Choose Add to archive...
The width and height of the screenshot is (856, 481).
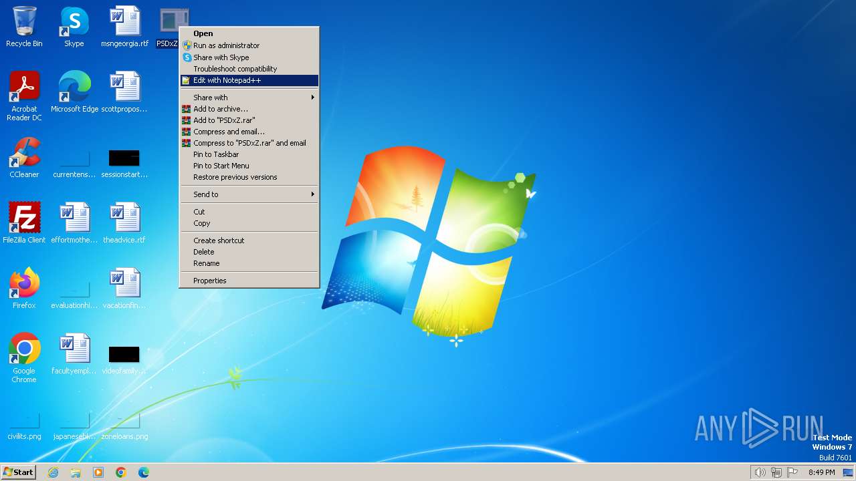[249, 109]
